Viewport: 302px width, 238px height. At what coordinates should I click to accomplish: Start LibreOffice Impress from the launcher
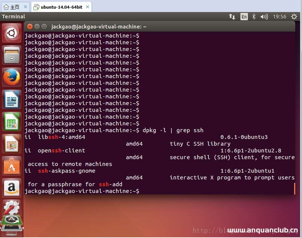(x=11, y=143)
